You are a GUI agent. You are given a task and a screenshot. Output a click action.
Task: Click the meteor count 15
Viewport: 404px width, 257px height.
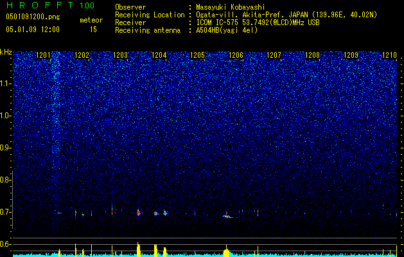pos(93,30)
